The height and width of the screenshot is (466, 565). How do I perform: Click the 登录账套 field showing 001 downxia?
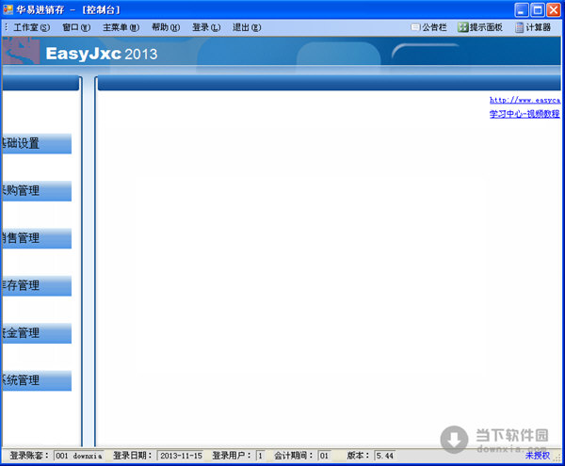pyautogui.click(x=79, y=456)
